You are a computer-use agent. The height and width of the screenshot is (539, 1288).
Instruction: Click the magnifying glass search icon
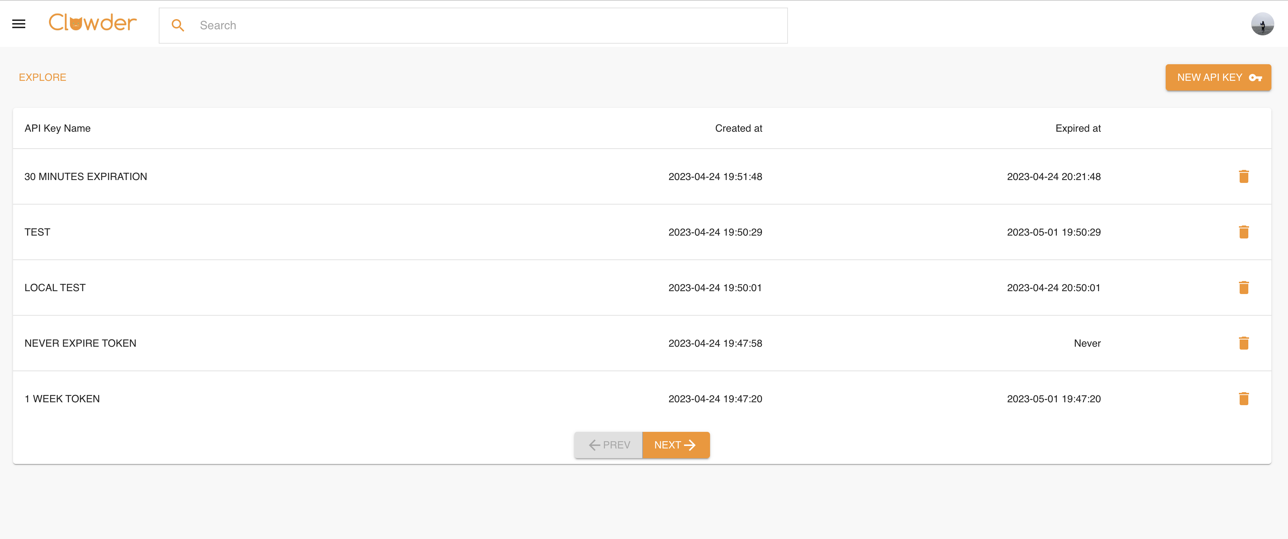[x=178, y=26]
